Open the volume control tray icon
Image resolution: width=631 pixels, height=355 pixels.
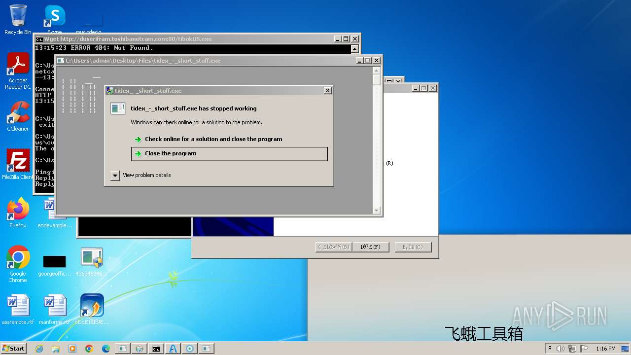(561, 349)
